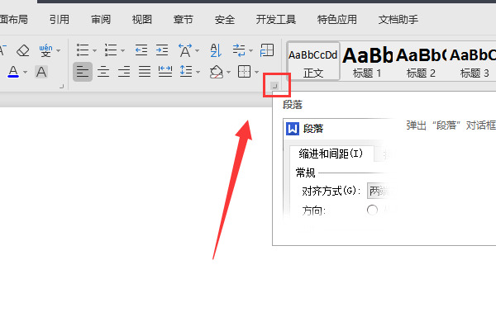Expand the pinyin guide dropdown arrow
This screenshot has width=496, height=331.
(x=58, y=50)
